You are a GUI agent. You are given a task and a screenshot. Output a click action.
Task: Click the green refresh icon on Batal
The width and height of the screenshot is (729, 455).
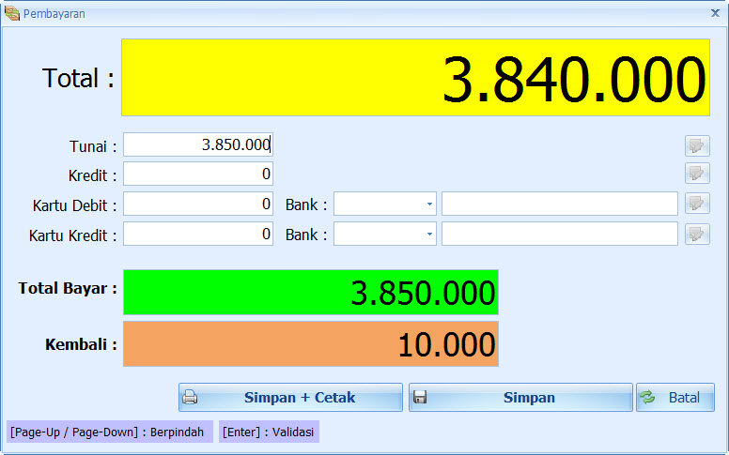pyautogui.click(x=647, y=397)
